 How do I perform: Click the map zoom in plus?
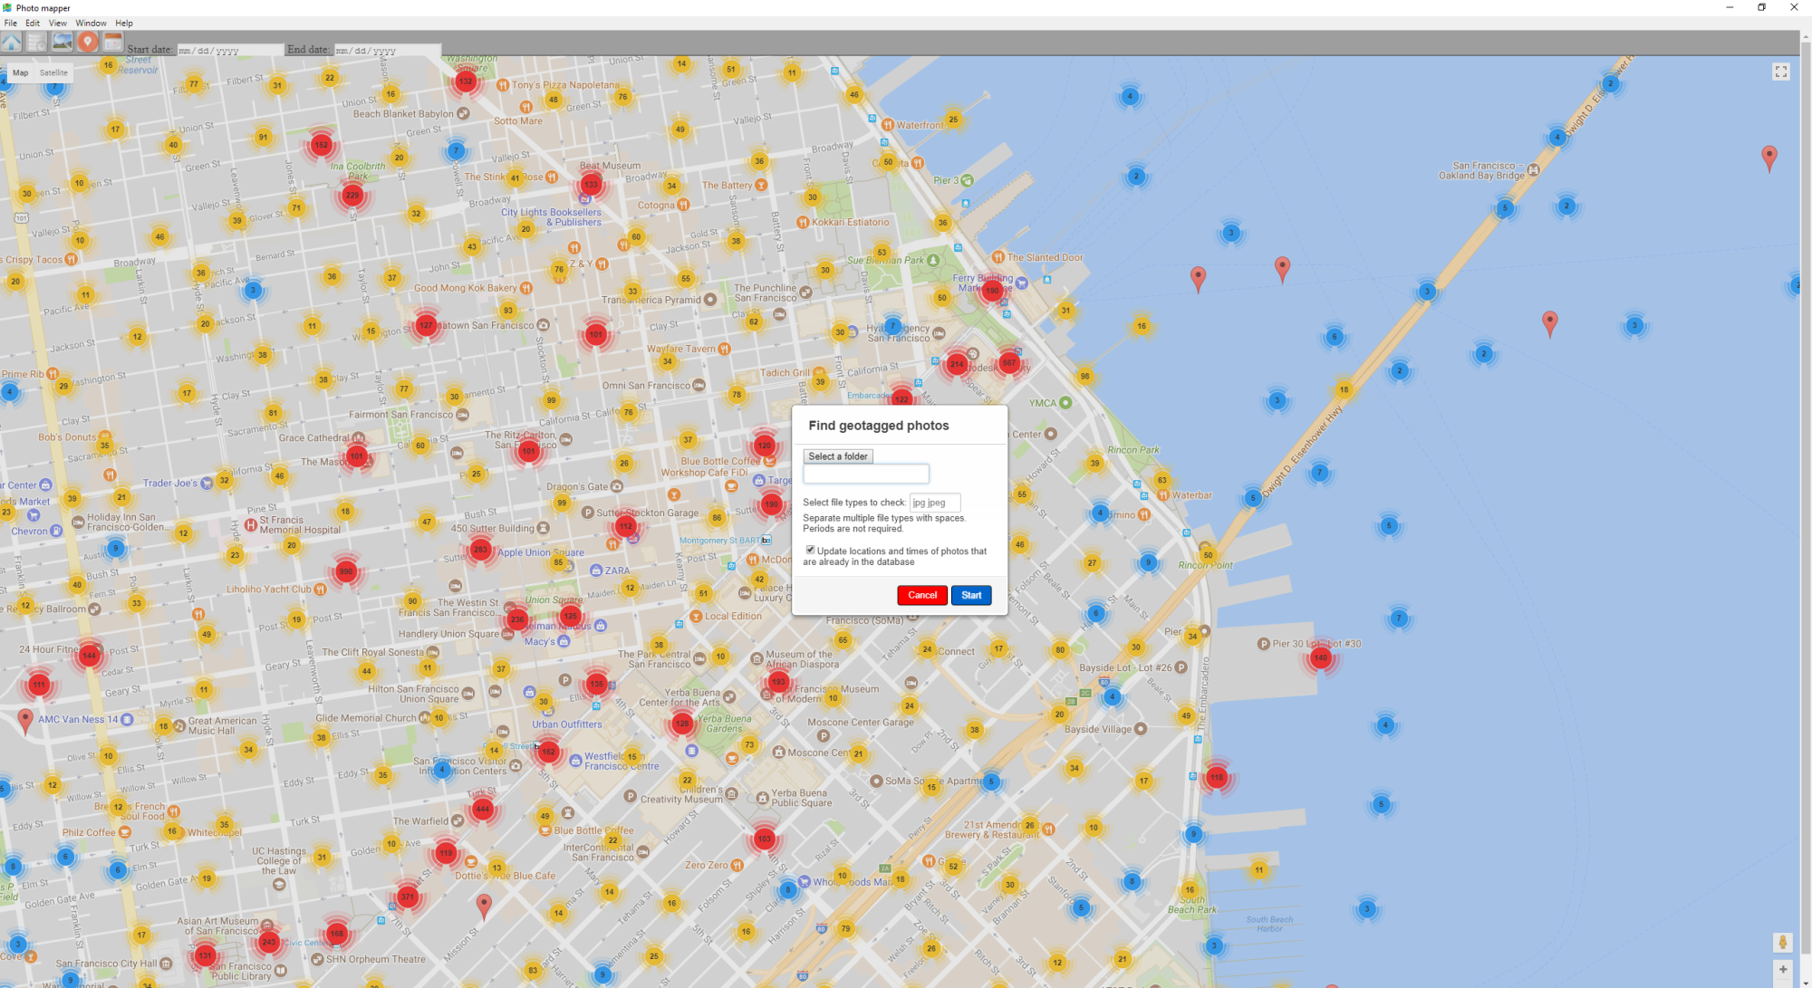click(x=1783, y=970)
